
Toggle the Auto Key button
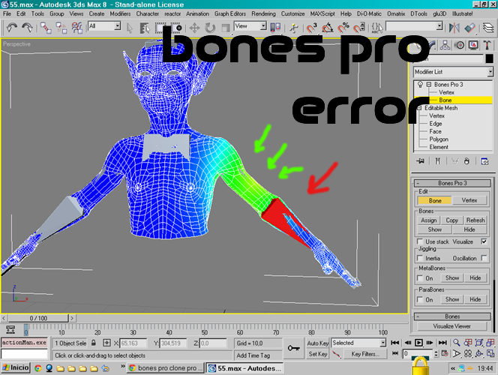click(317, 343)
